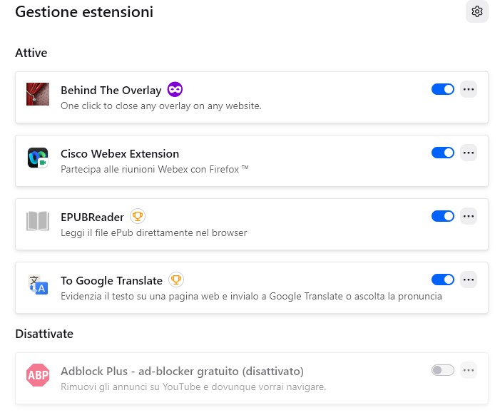Click the Cisco Webex Extension icon
This screenshot has height=420, width=500.
(x=38, y=158)
